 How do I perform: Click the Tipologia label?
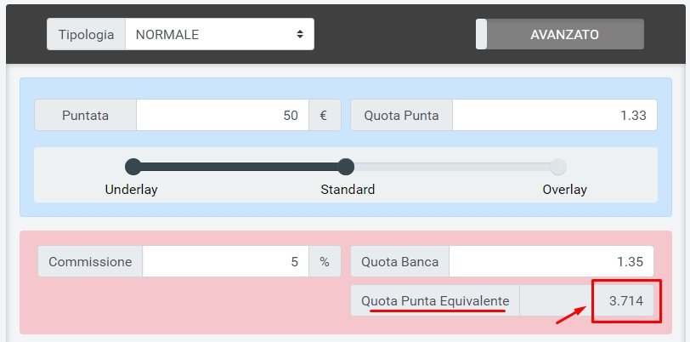tap(86, 35)
